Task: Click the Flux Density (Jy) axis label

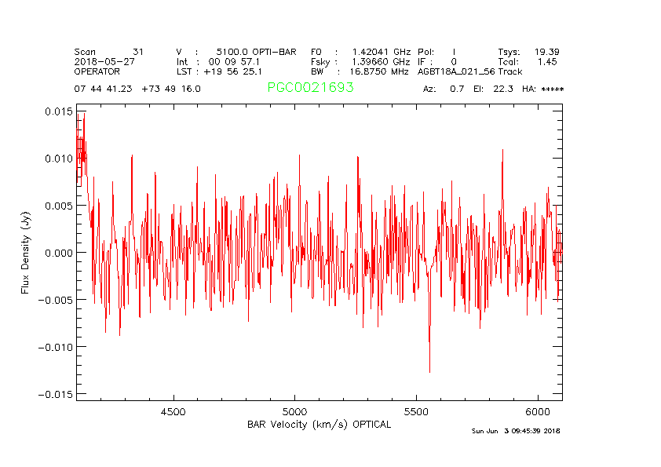Action: (26, 252)
